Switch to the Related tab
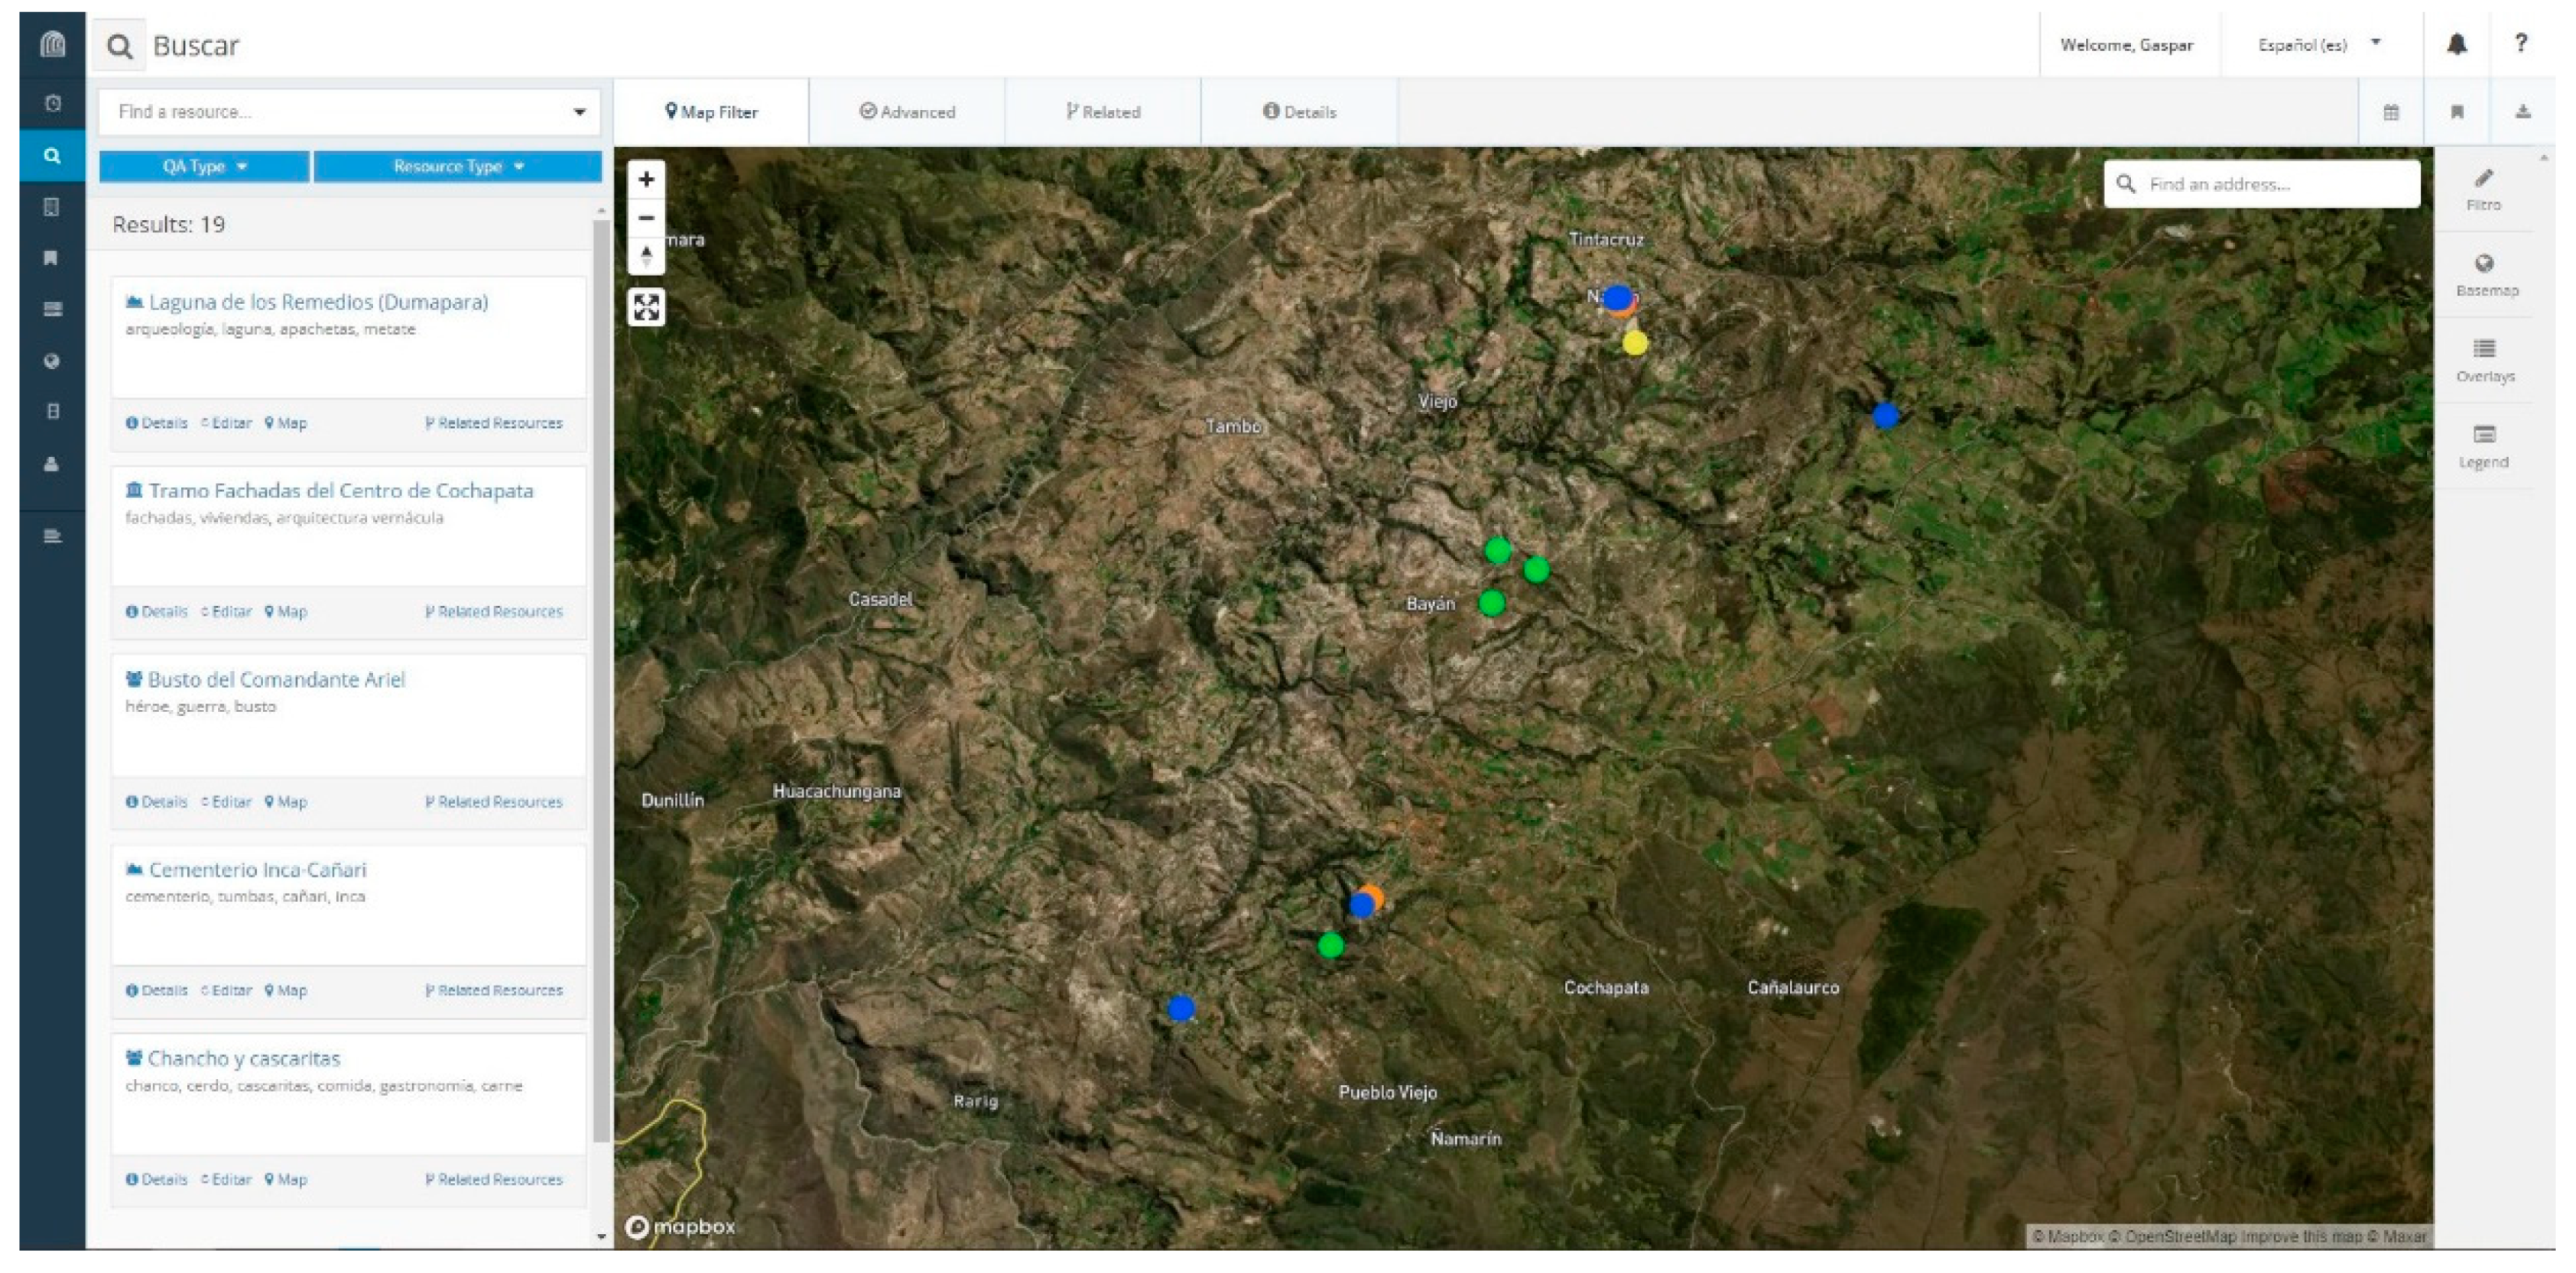Image resolution: width=2576 pixels, height=1273 pixels. (1103, 112)
